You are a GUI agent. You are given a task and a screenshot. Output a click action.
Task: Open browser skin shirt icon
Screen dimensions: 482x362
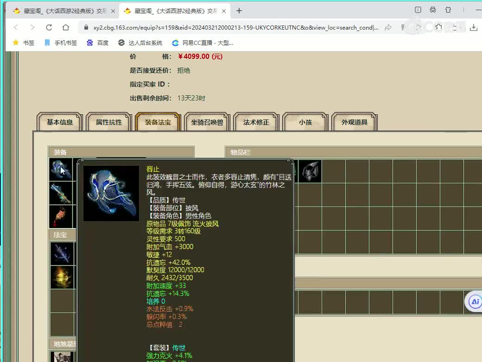448,10
